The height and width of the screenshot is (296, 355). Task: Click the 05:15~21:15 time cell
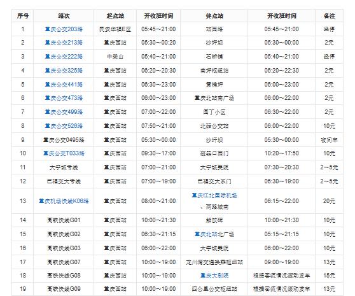281,234
